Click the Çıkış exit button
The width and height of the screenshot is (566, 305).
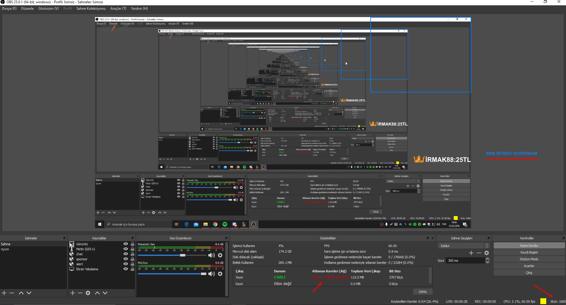tap(529, 273)
